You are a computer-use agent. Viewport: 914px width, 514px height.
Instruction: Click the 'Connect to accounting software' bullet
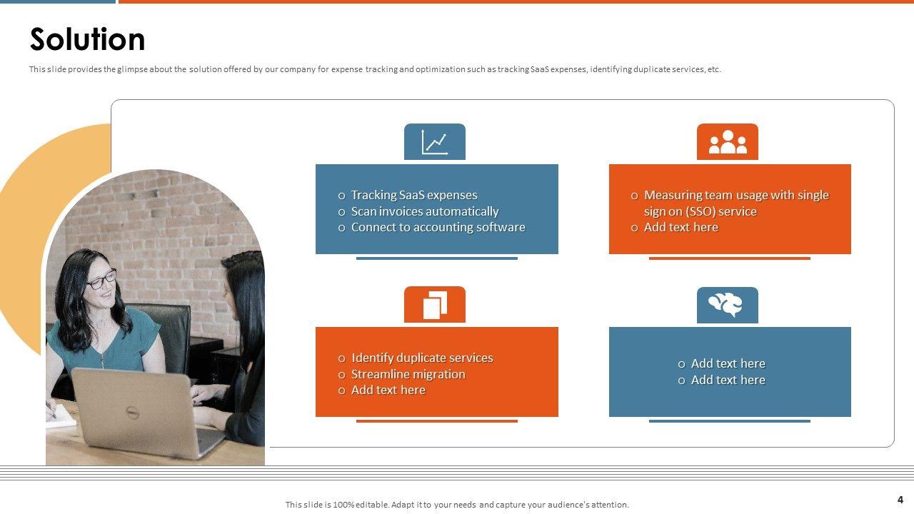point(438,227)
